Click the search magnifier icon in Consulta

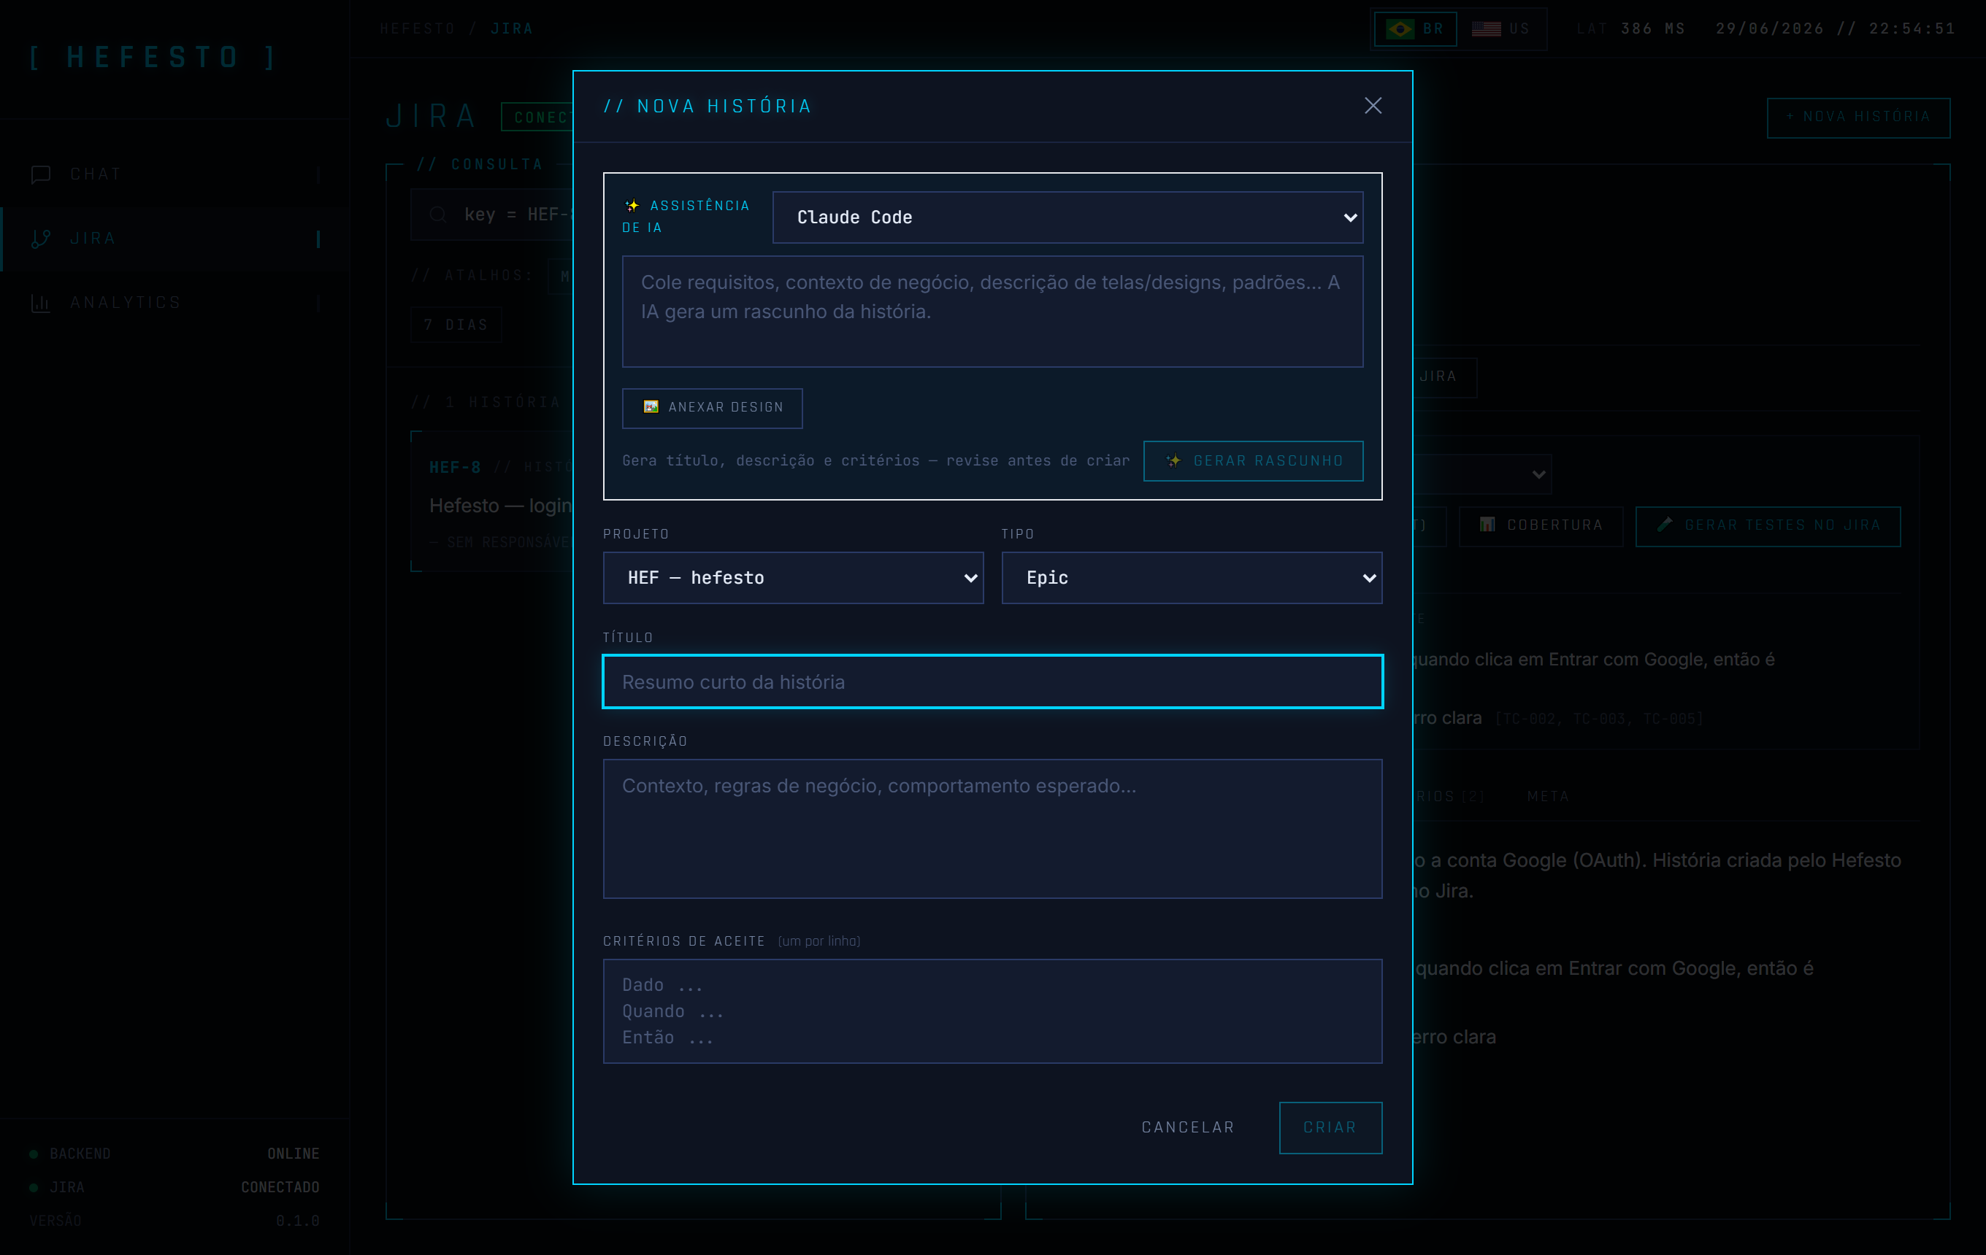pos(438,215)
